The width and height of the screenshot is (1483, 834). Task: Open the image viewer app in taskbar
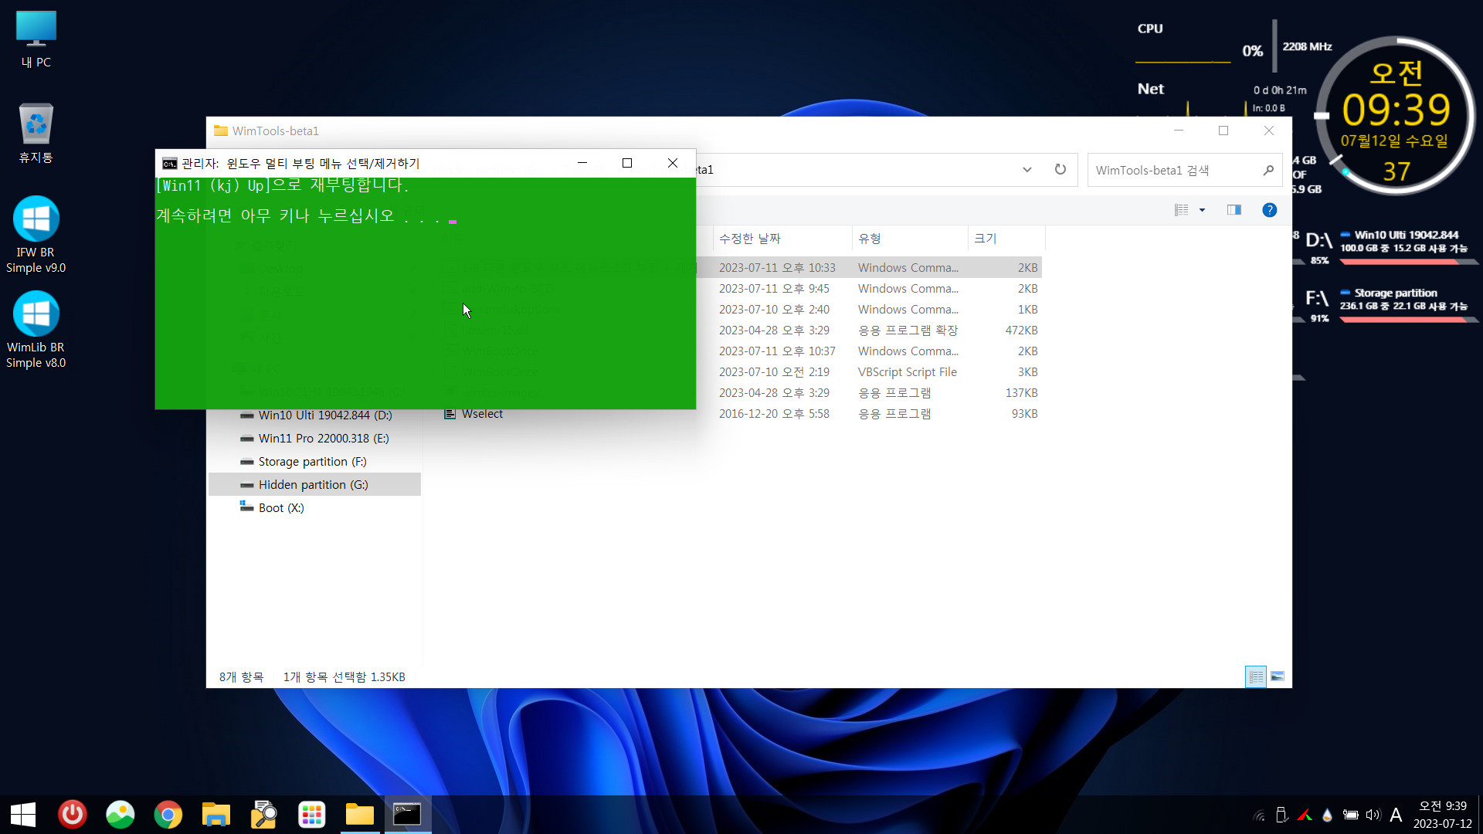coord(120,815)
